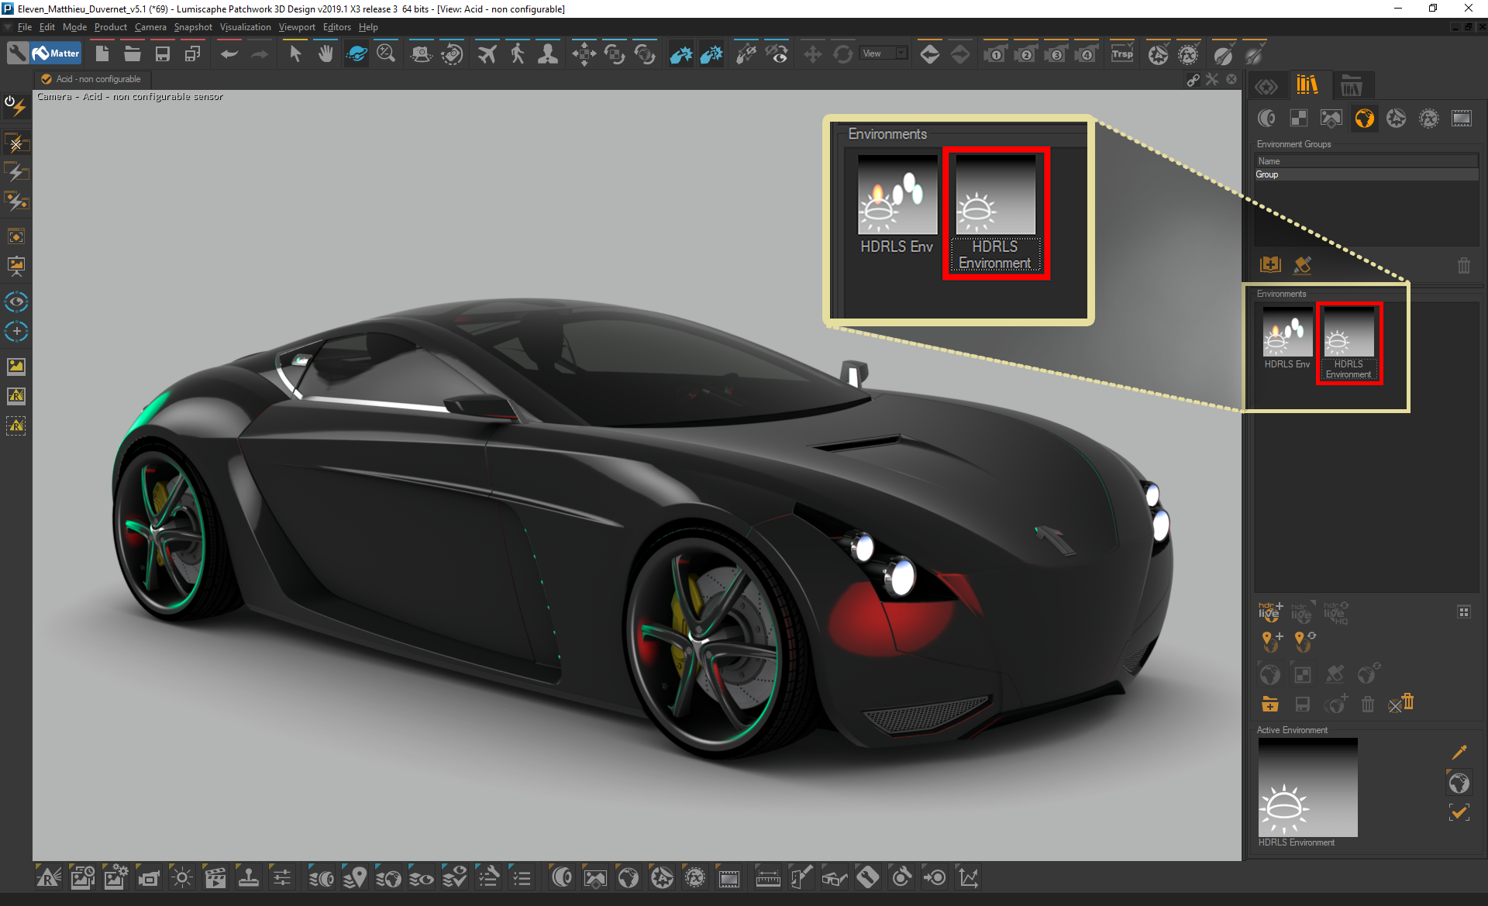
Task: Open the Camera menu
Action: point(150,27)
